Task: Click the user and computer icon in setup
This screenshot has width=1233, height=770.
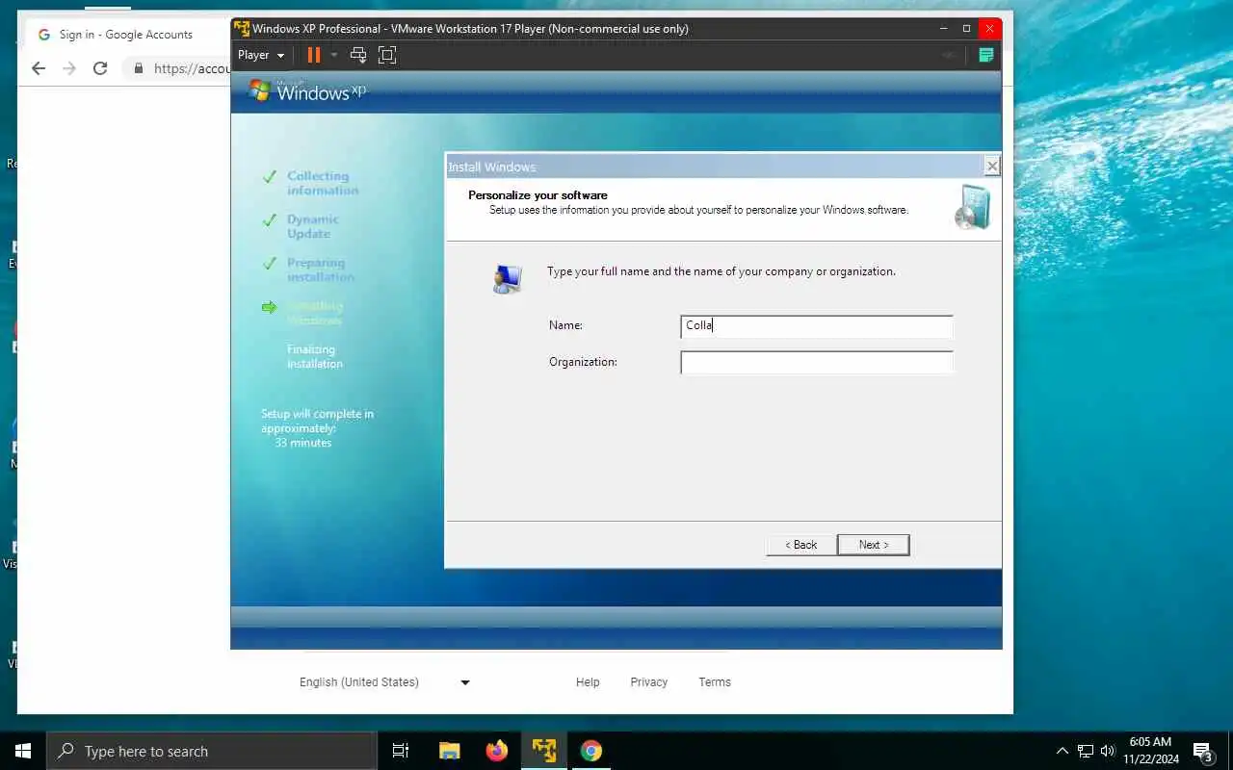Action: (x=507, y=278)
